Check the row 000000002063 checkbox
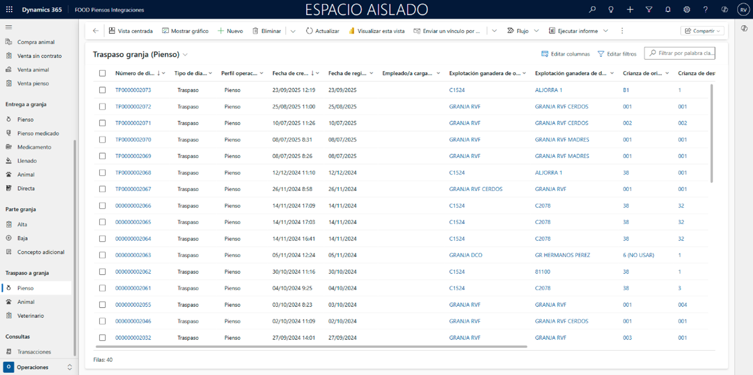The width and height of the screenshot is (753, 375). tap(103, 255)
